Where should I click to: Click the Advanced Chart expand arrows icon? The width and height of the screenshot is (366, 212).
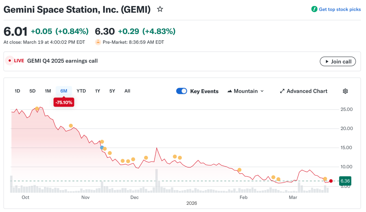[x=282, y=91]
